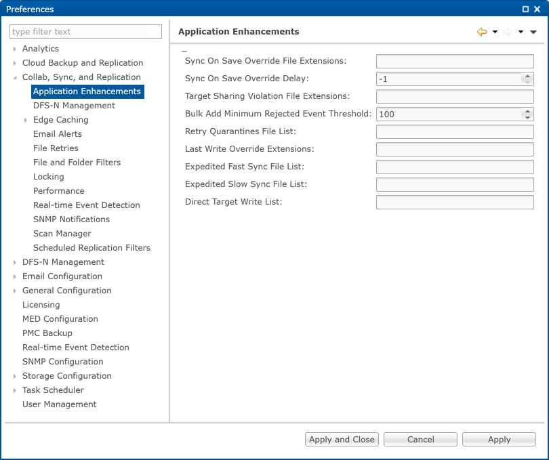Decrease Sync On Save Override Delay value

[x=527, y=82]
